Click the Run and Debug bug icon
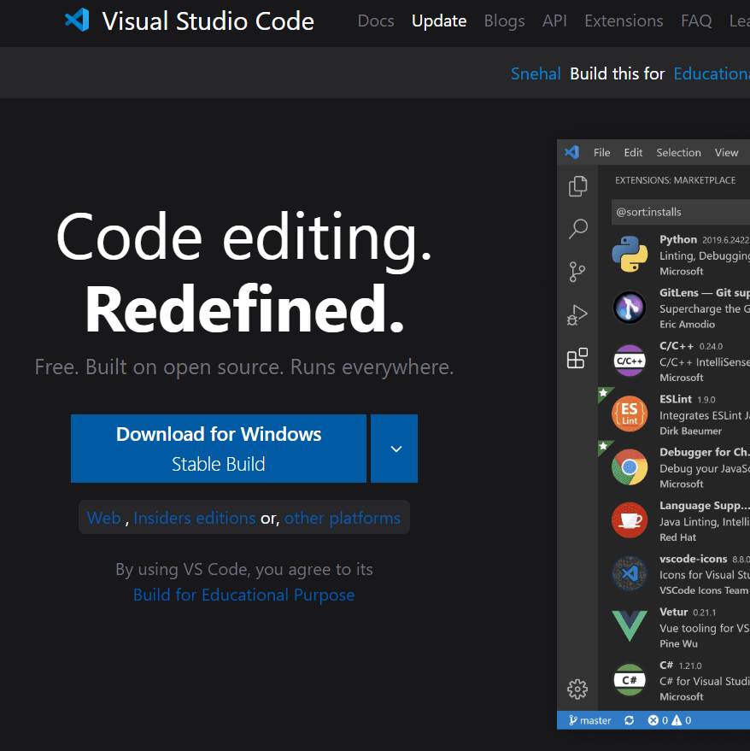The width and height of the screenshot is (750, 751). point(577,315)
